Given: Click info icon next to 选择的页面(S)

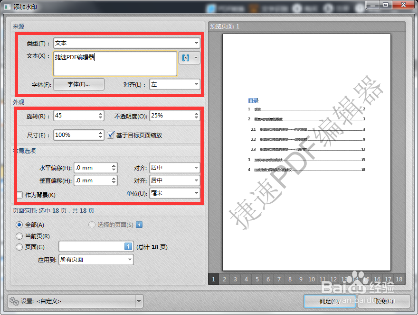Looking at the screenshot, I should pyautogui.click(x=139, y=225).
